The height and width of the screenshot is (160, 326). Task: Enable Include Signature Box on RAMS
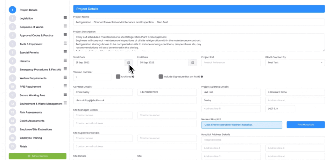[x=161, y=76]
